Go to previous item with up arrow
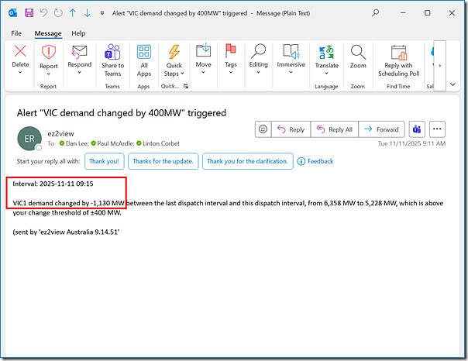This screenshot has height=361, width=468. pos(73,13)
